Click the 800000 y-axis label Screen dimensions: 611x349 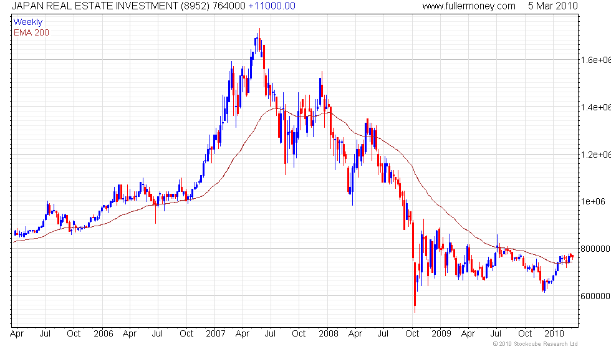pos(595,249)
